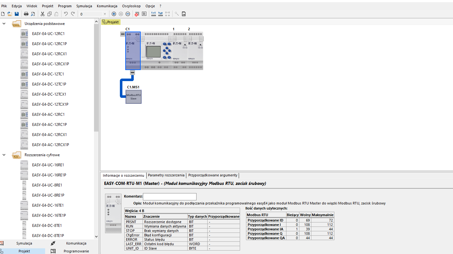The width and height of the screenshot is (453, 254).
Task: Click the Komunikacja view button
Action: 76,243
